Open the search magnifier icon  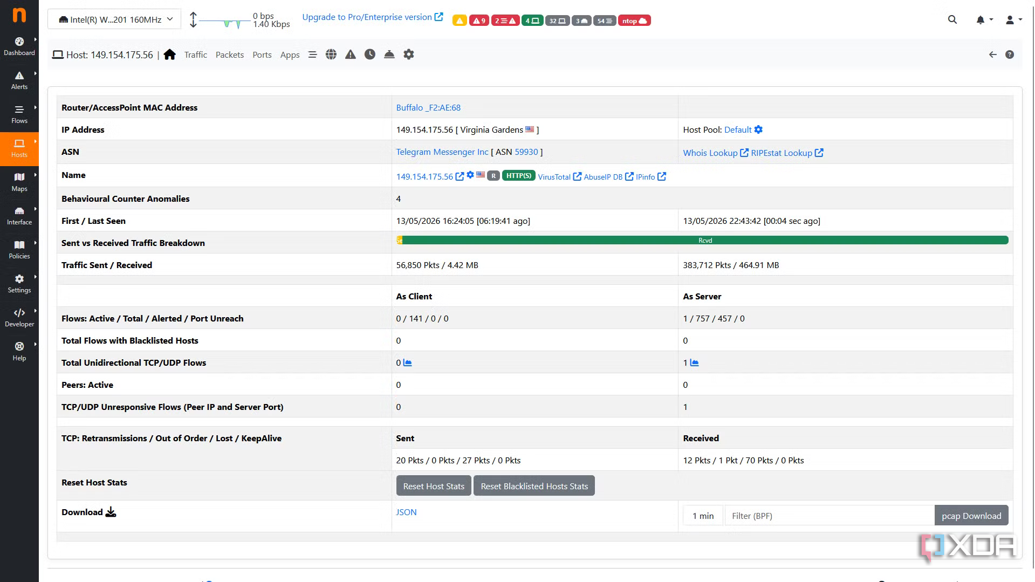pos(952,20)
